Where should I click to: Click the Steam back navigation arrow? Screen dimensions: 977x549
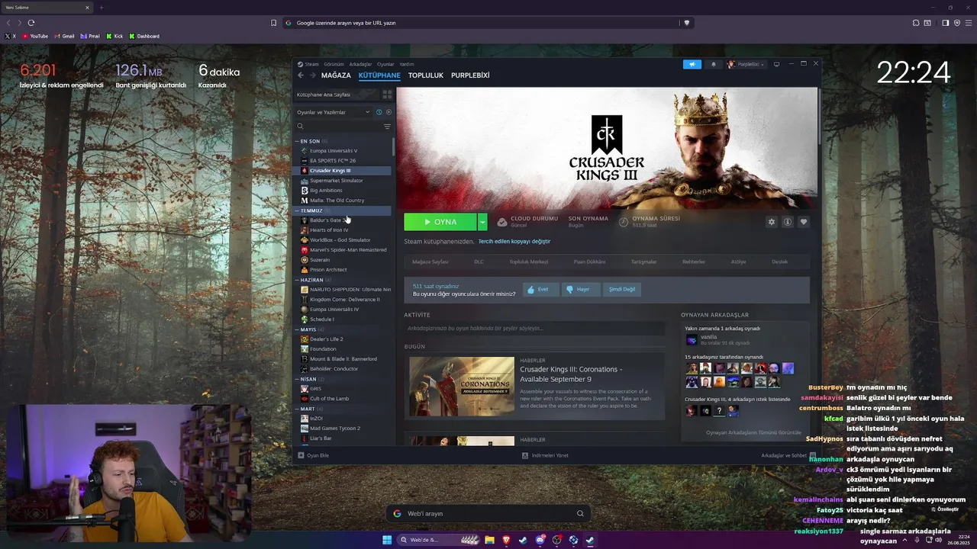301,75
